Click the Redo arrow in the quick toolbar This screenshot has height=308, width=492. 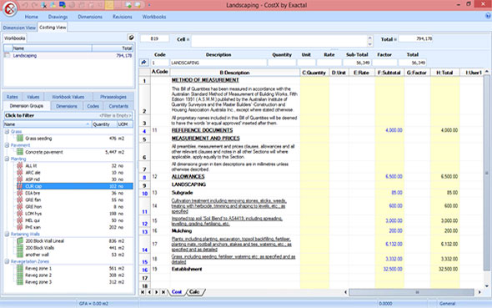point(34,5)
